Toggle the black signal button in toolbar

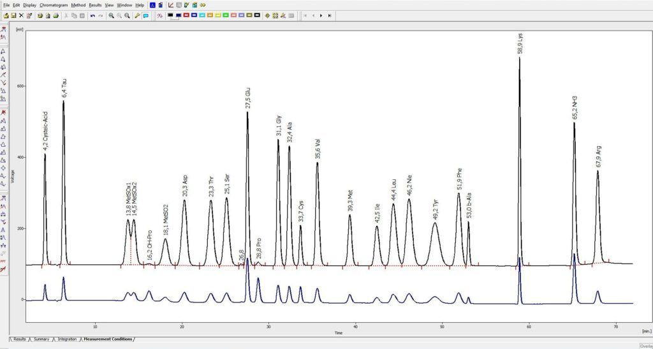point(170,15)
